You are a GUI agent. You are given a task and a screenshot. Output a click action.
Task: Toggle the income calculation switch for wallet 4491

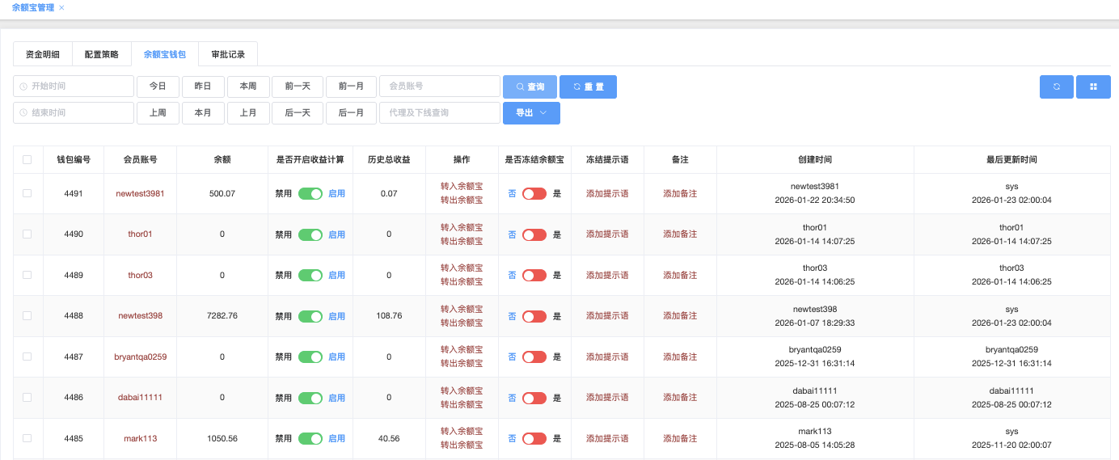point(310,194)
